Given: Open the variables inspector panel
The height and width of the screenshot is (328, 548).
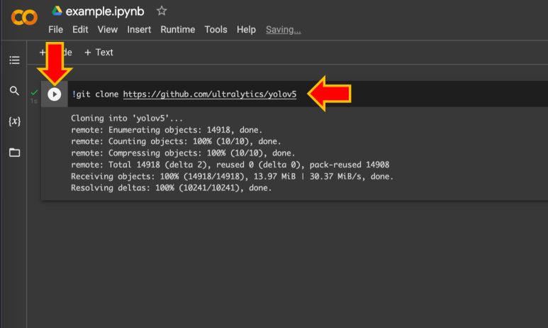Looking at the screenshot, I should [14, 121].
